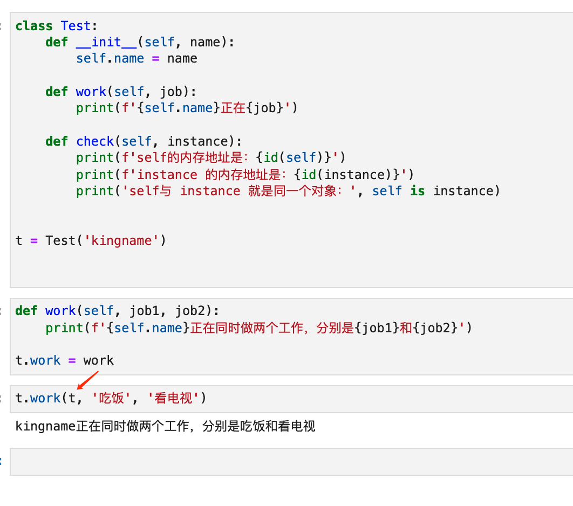
Task: Click the print line containing '正在{job}'
Action: (187, 108)
